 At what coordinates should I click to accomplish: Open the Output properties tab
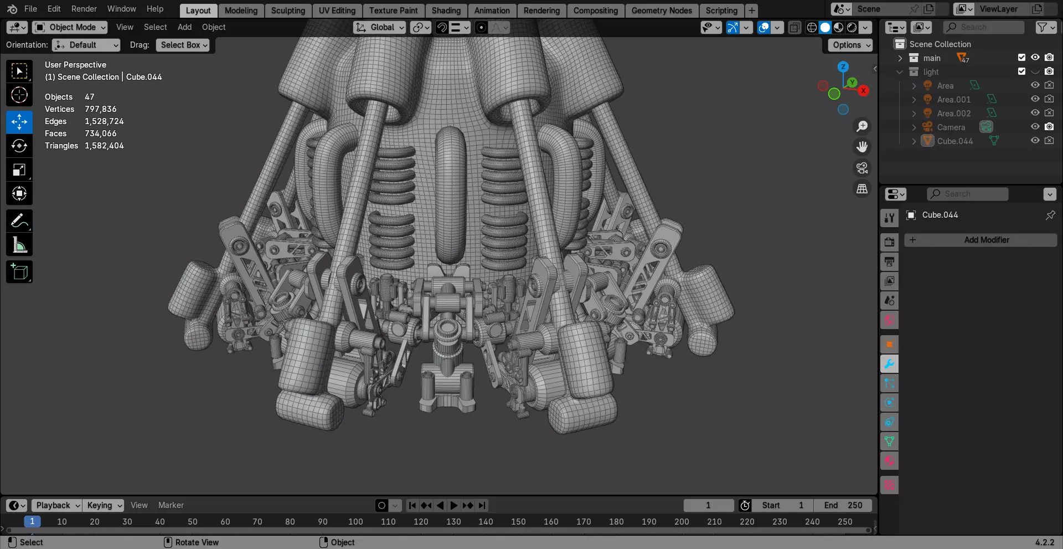tap(889, 261)
